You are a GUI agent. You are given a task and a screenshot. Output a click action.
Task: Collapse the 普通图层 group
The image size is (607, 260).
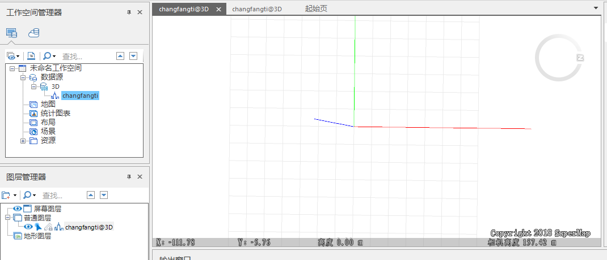pyautogui.click(x=8, y=218)
